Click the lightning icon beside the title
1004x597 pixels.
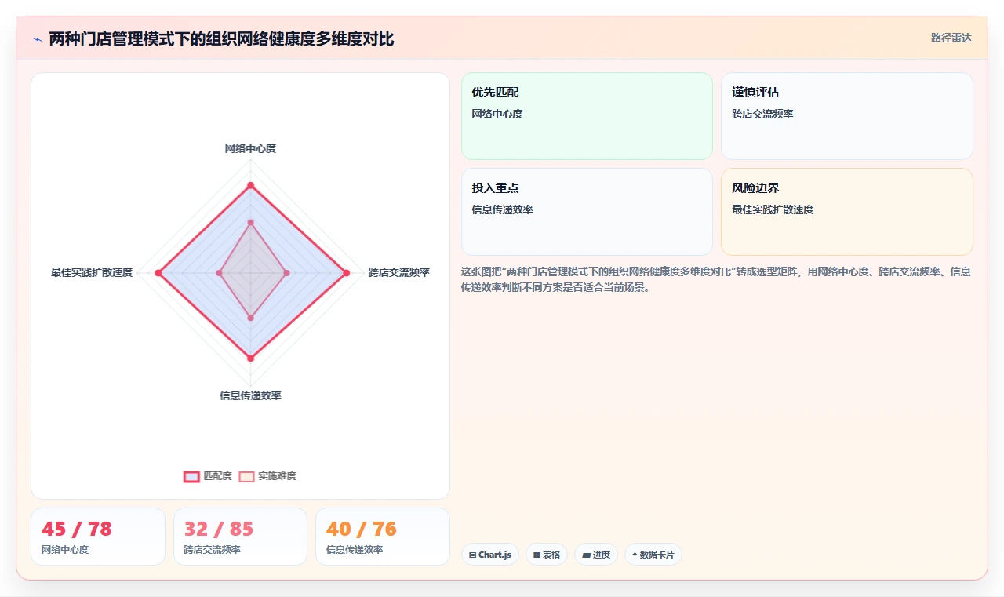37,38
